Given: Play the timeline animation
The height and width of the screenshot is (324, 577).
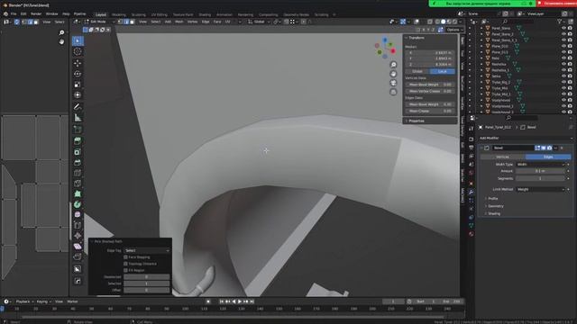Looking at the screenshot, I should (x=240, y=301).
